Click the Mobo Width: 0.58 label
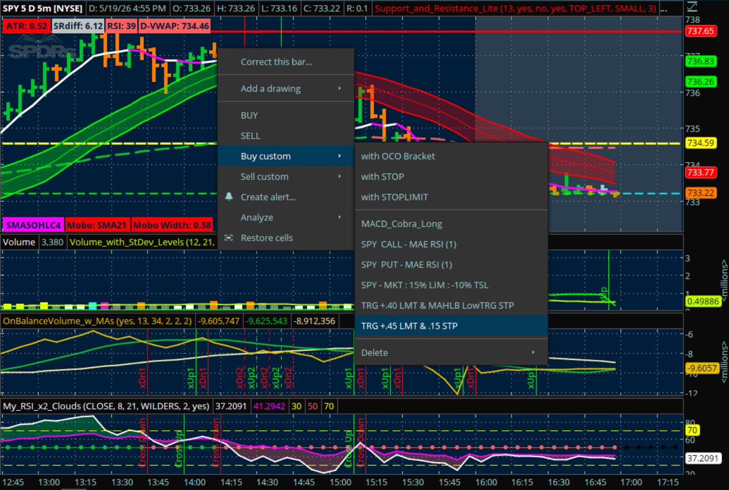Viewport: 729px width, 490px height. point(172,225)
